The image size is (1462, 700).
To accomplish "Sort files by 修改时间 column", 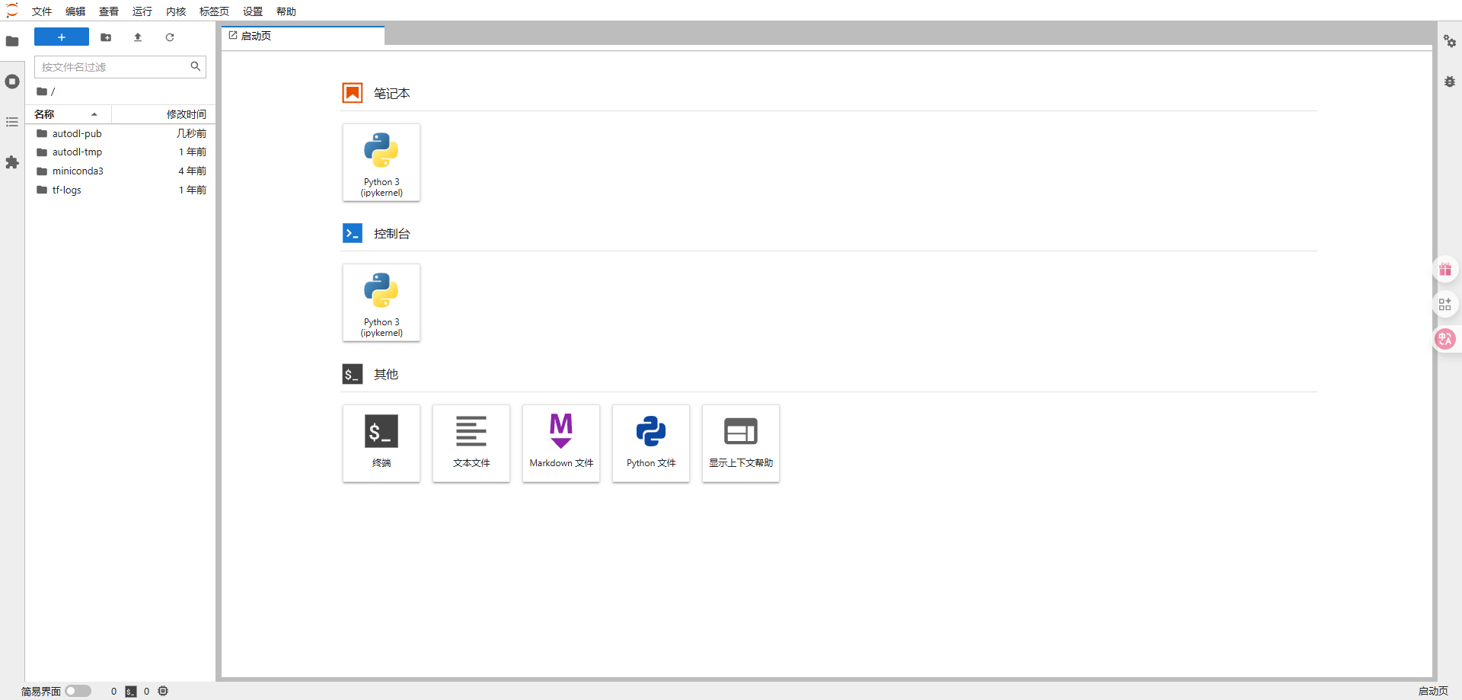I will [164, 114].
